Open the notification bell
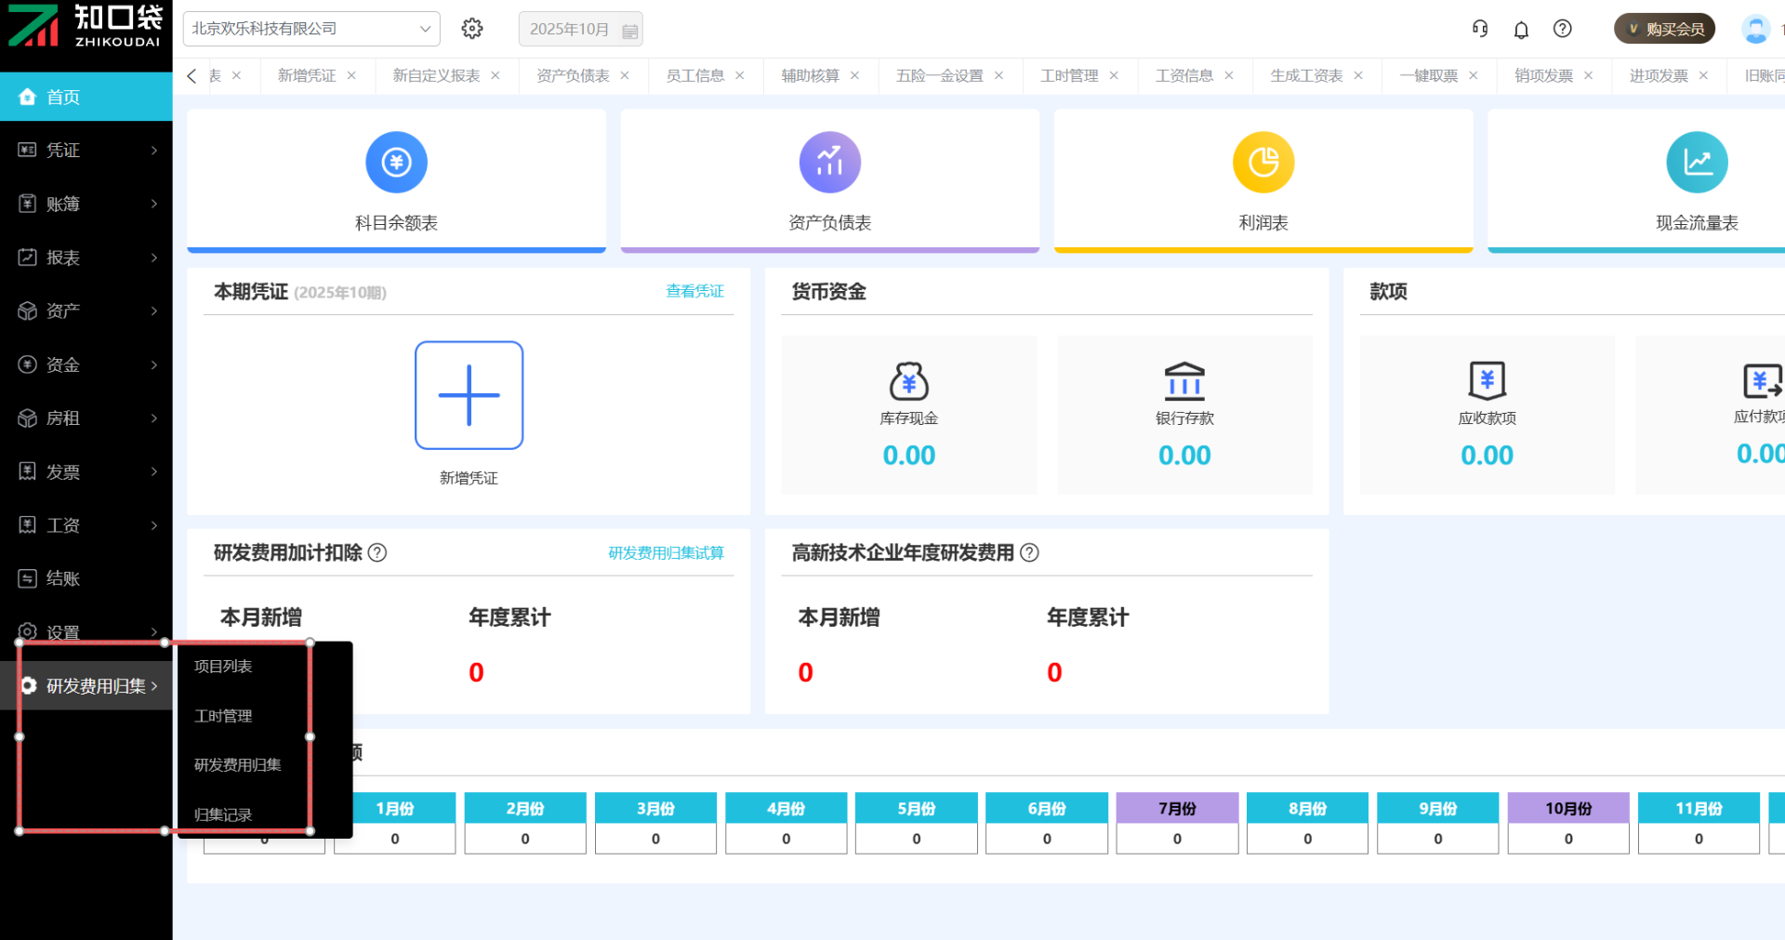Image resolution: width=1785 pixels, height=940 pixels. tap(1521, 30)
